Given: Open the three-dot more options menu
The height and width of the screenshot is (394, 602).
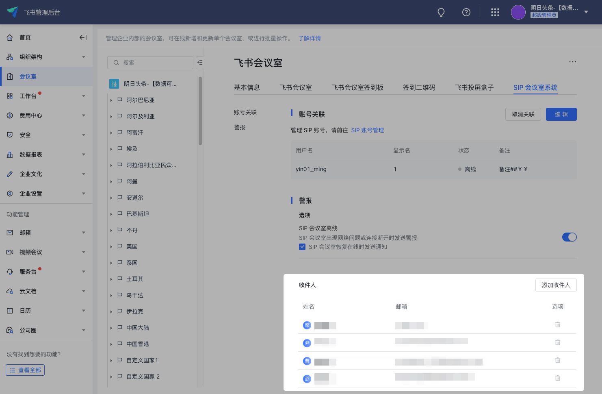Looking at the screenshot, I should click(x=572, y=62).
